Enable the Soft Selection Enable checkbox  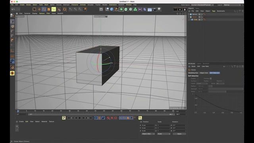[198, 79]
